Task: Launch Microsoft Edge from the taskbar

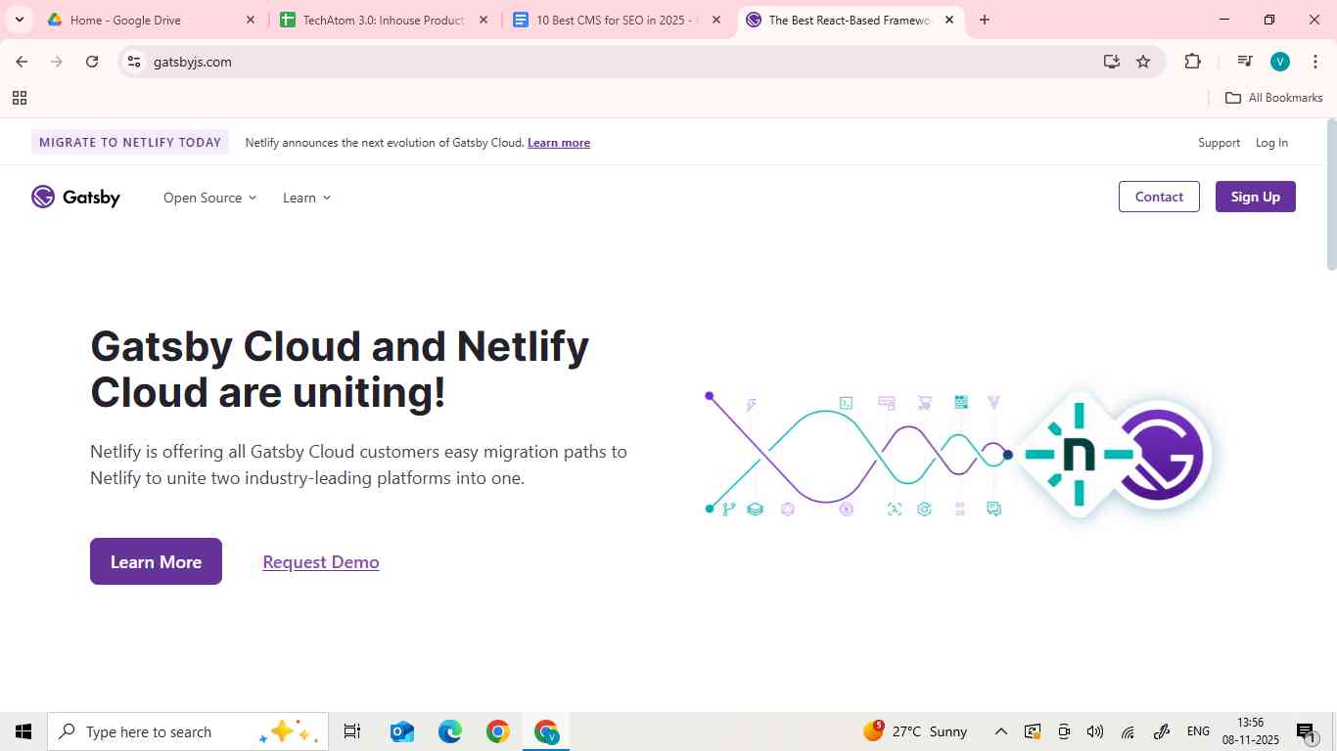Action: click(x=450, y=731)
